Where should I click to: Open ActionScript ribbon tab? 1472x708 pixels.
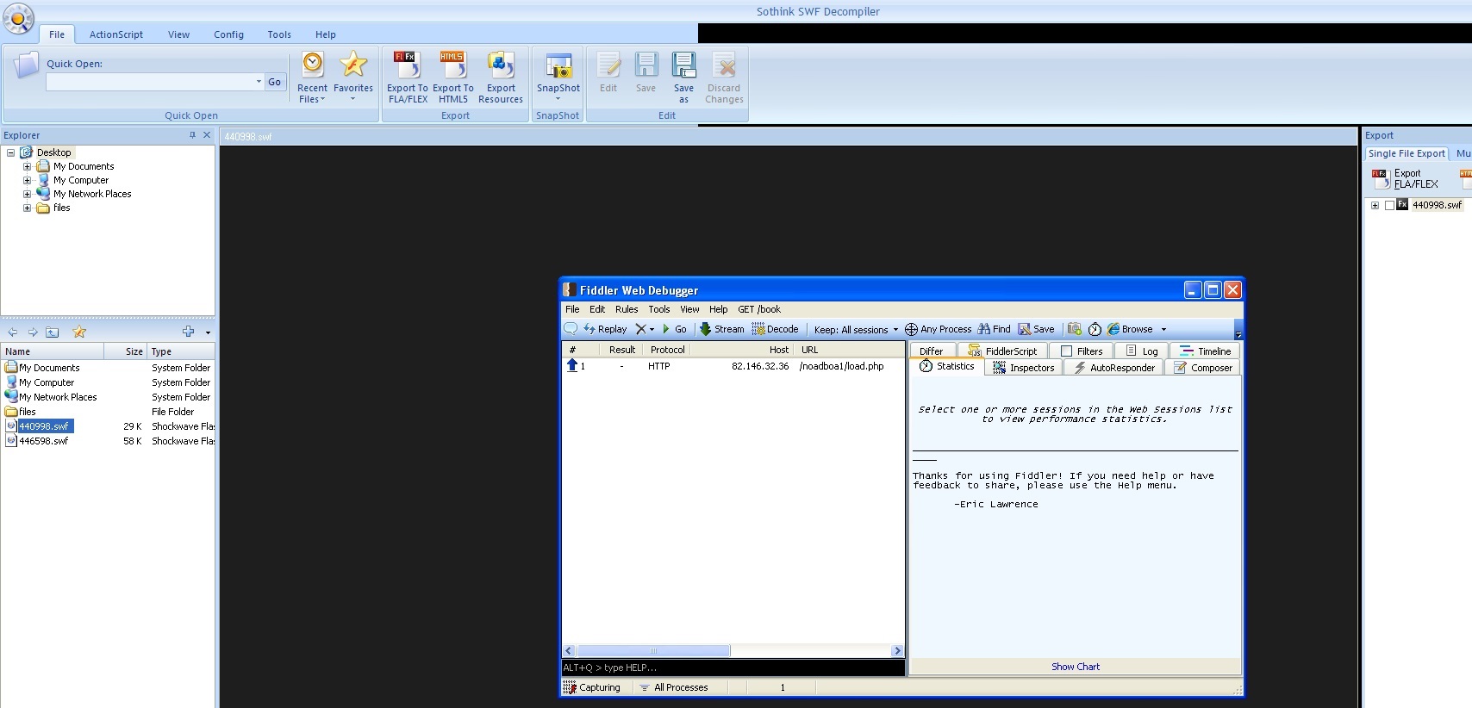tap(116, 34)
